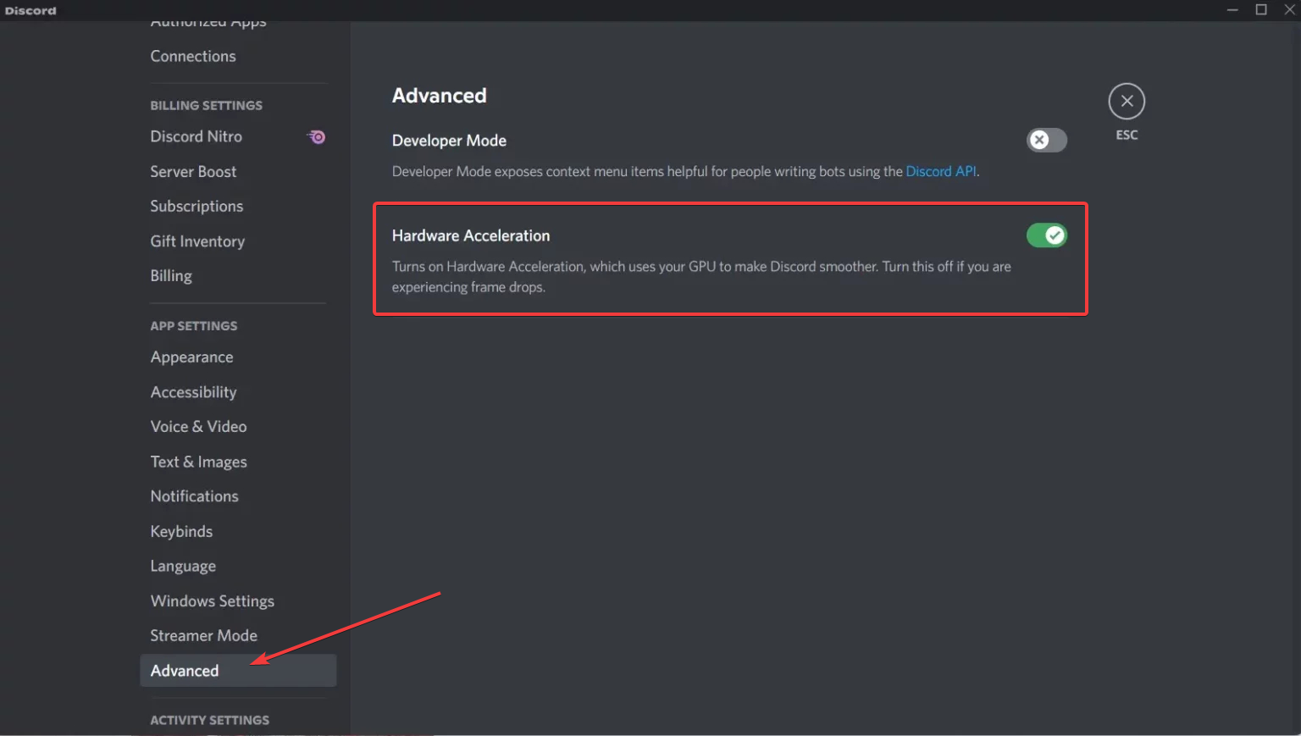The image size is (1301, 736).
Task: Click the Developer Mode label text
Action: [x=449, y=141]
